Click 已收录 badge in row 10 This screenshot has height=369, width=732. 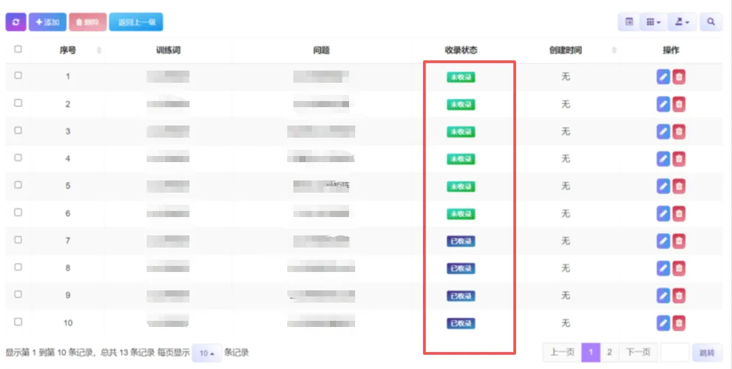tap(461, 324)
